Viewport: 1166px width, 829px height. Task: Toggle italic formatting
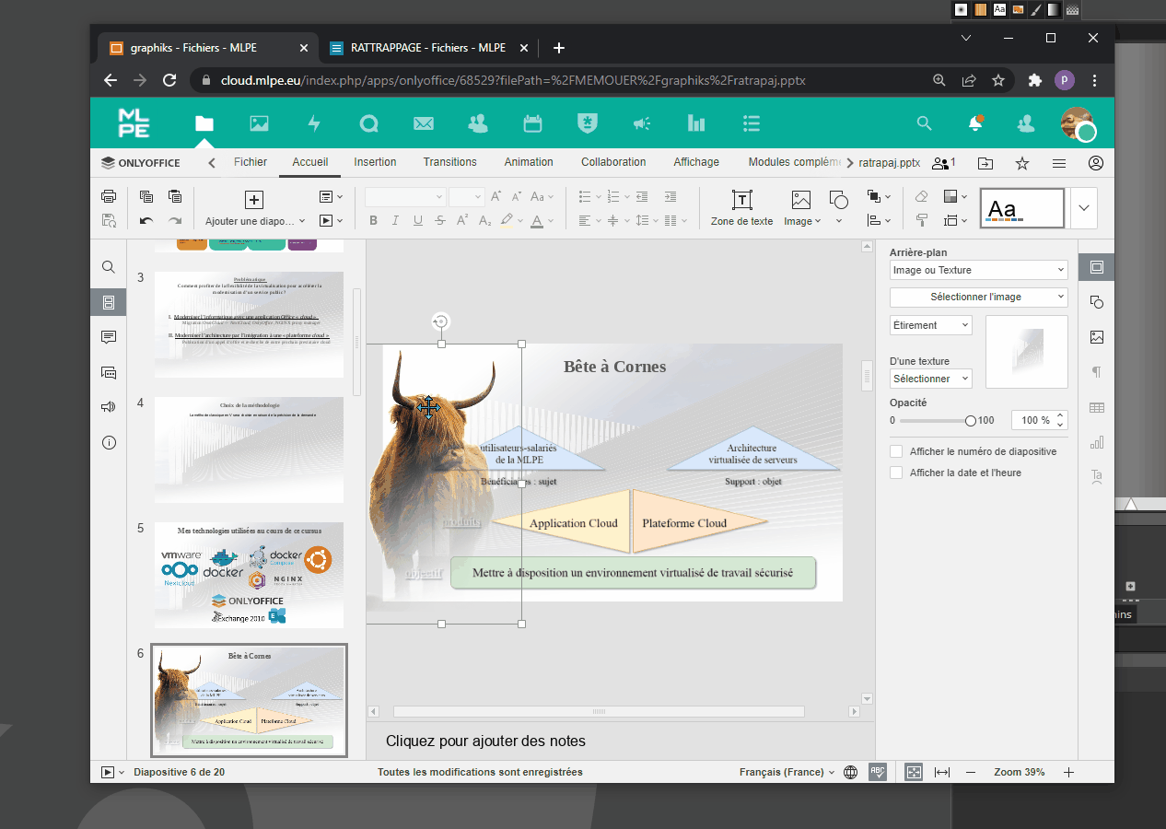[395, 221]
